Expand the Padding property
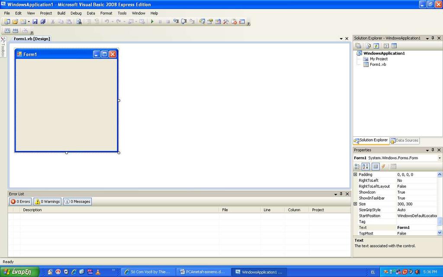Viewport: 443px width, 277px height. coord(356,174)
